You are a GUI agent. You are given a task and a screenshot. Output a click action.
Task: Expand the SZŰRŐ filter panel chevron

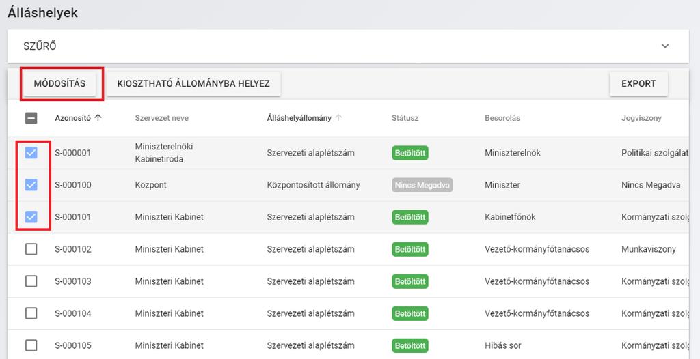tap(665, 46)
